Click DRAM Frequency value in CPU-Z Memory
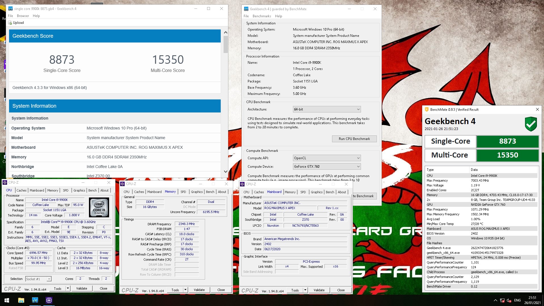The image size is (544, 306). coord(186,224)
